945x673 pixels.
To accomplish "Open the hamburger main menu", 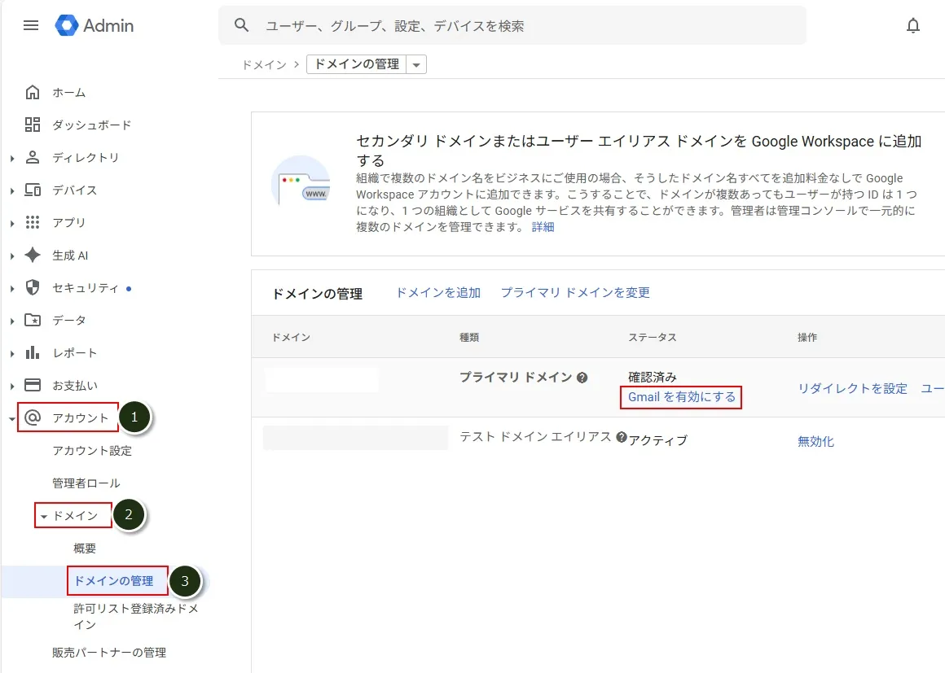I will [x=31, y=25].
